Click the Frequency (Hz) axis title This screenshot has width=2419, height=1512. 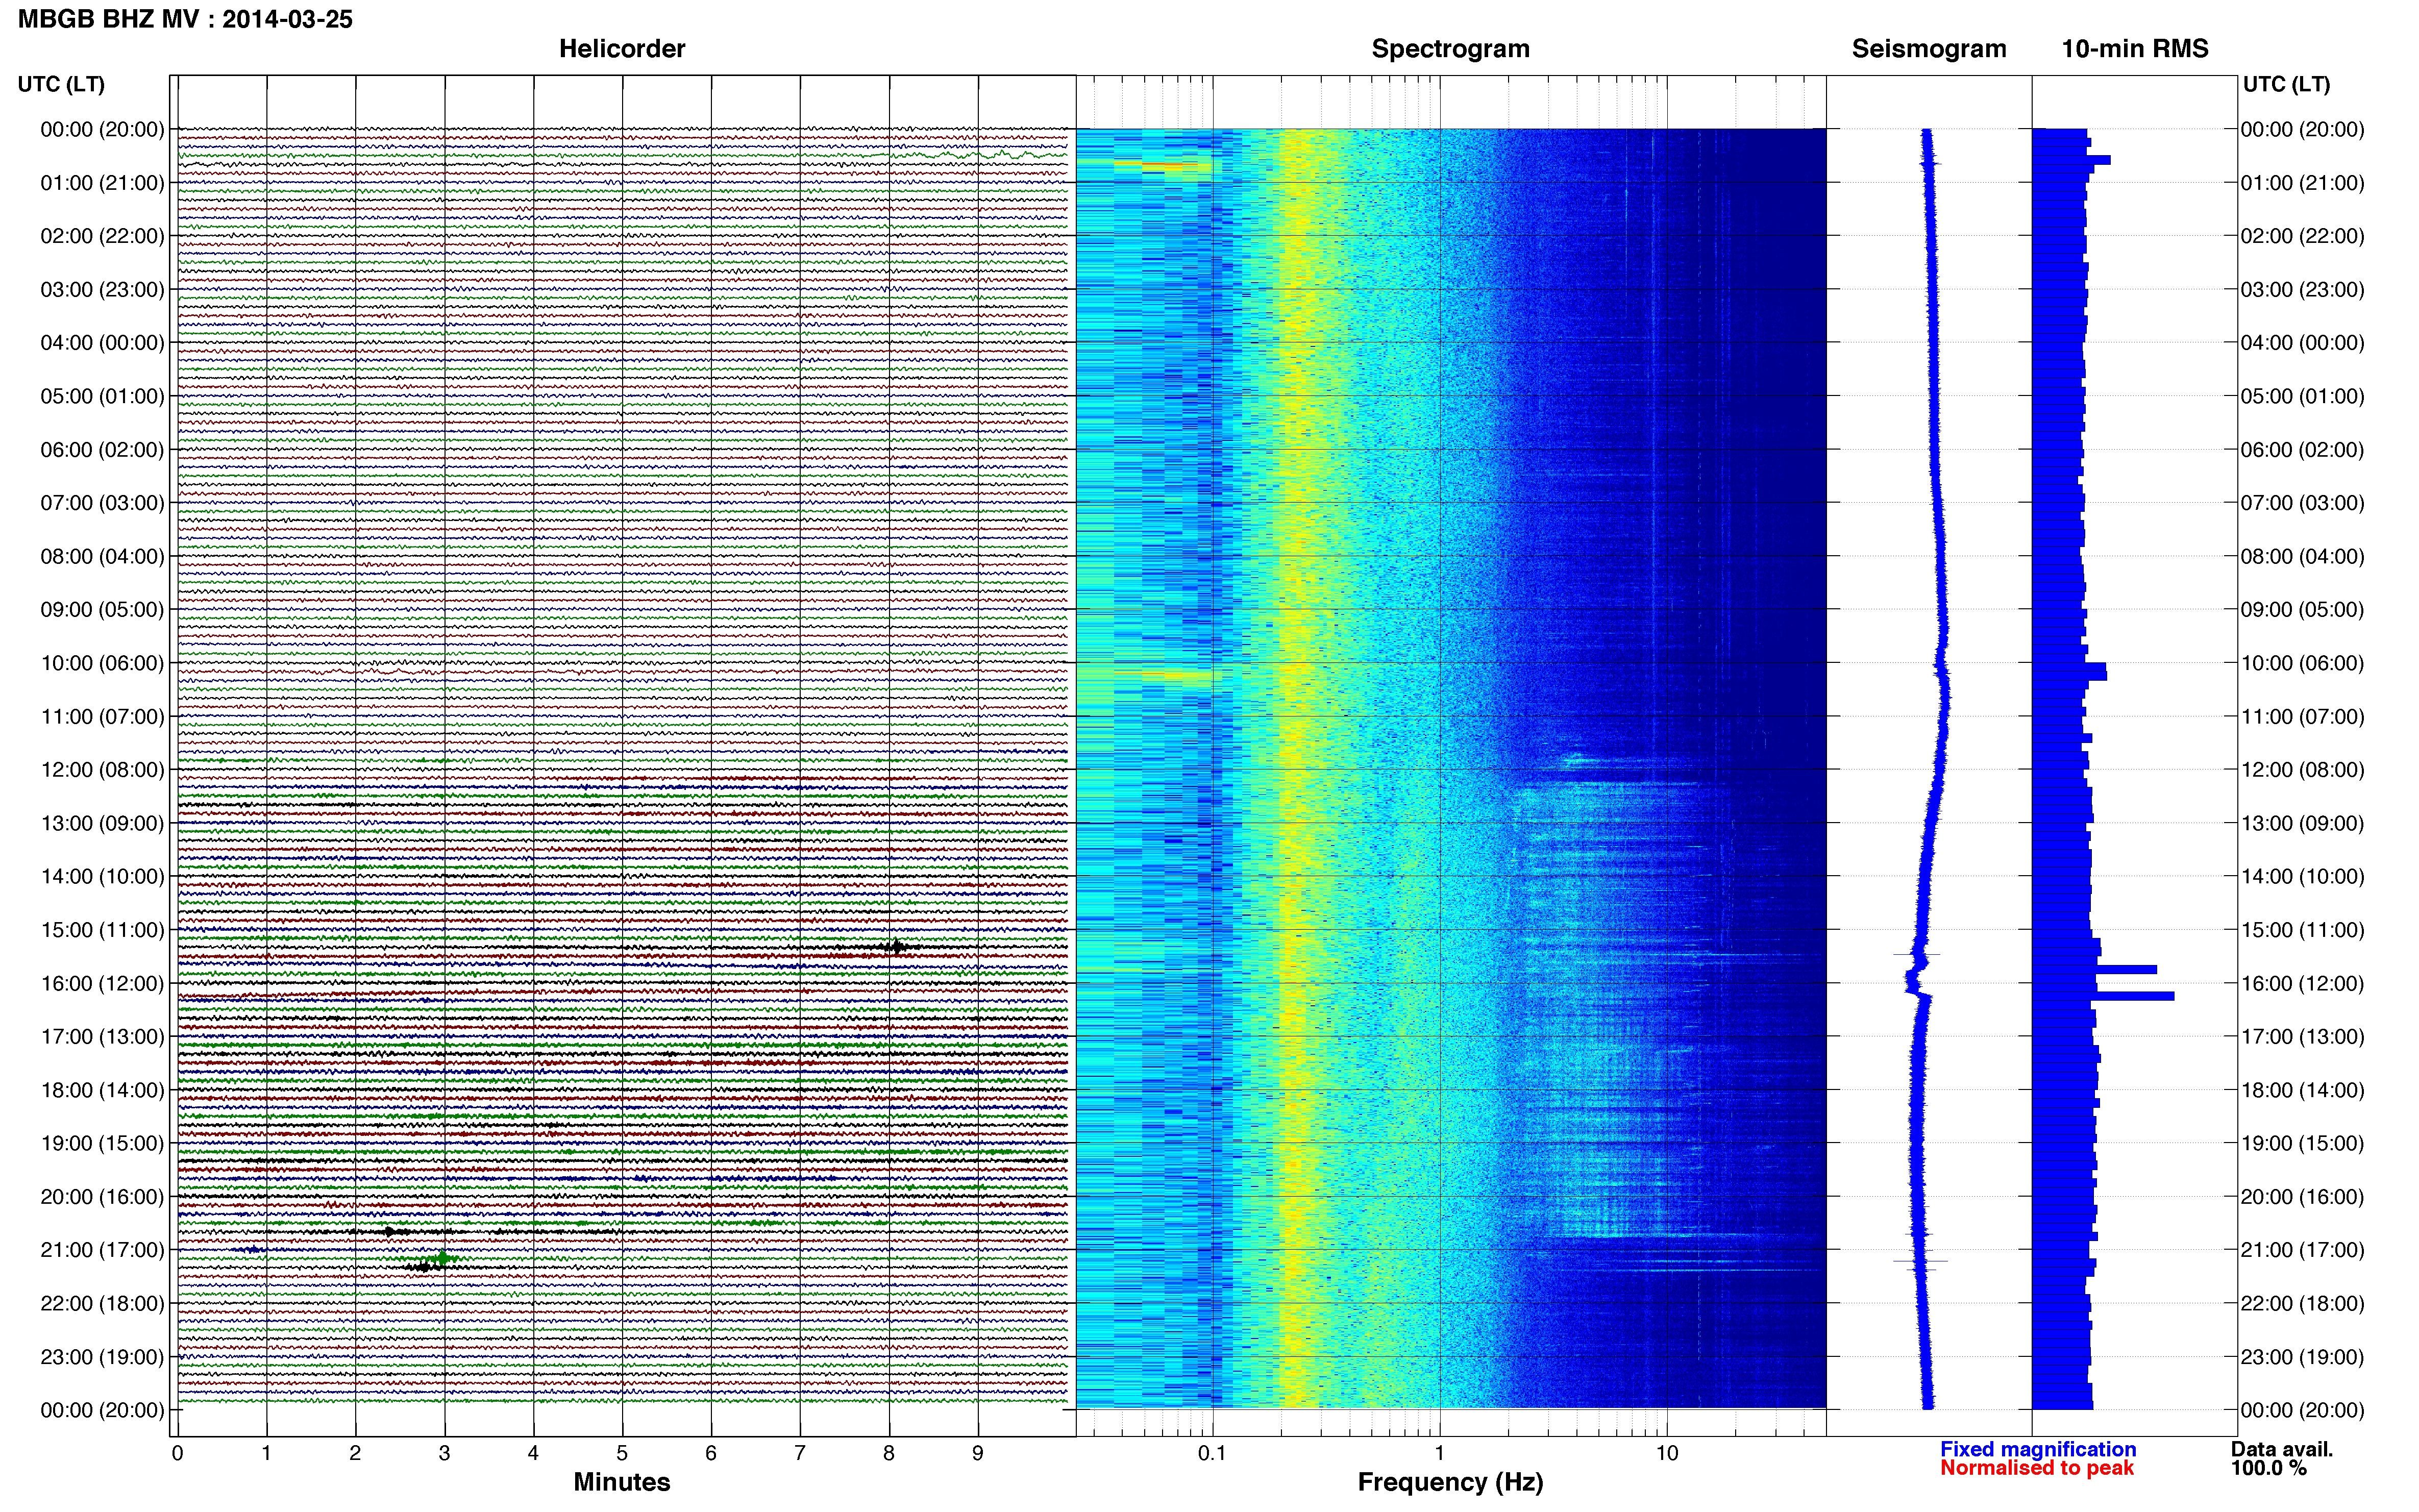pyautogui.click(x=1450, y=1482)
